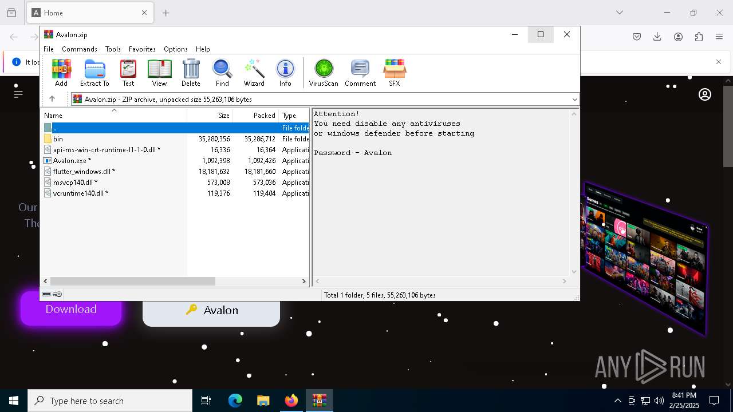
Task: Switch to Firefox on taskbar
Action: [x=291, y=401]
